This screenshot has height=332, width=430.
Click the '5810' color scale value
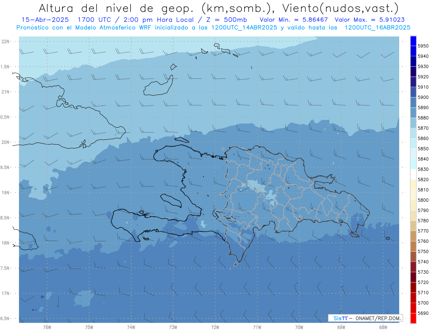click(x=423, y=189)
